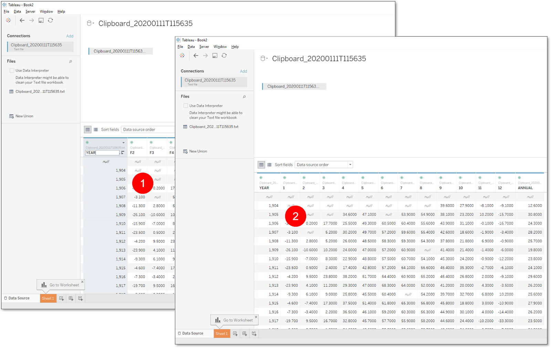Change data type of ANNUAL column in front window
This screenshot has height=348, width=551.
(520, 178)
